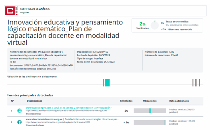Click the 2% similarity value of source 1

(126, 111)
